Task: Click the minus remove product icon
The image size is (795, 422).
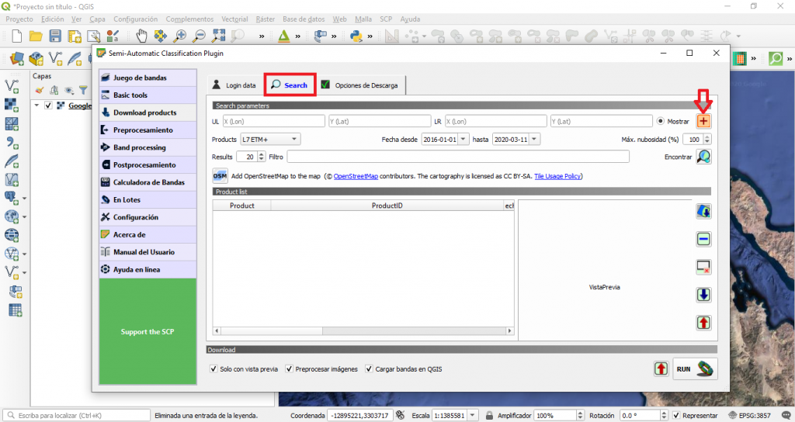Action: tap(703, 240)
